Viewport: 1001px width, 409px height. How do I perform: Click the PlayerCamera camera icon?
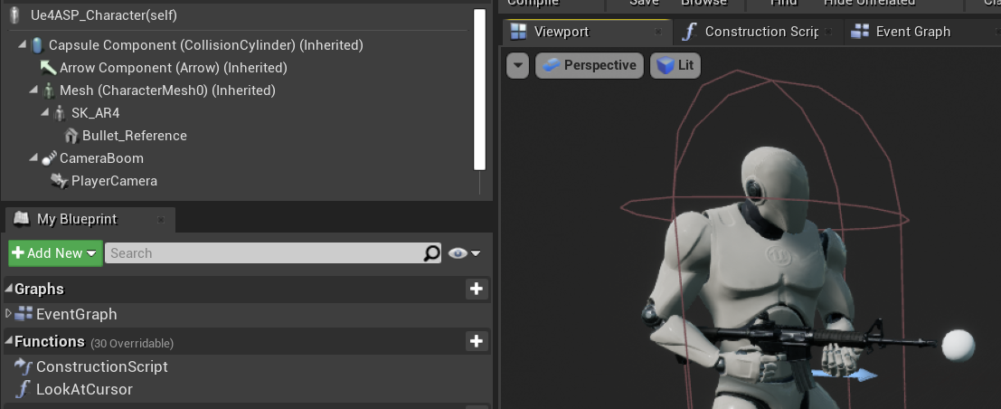click(60, 181)
